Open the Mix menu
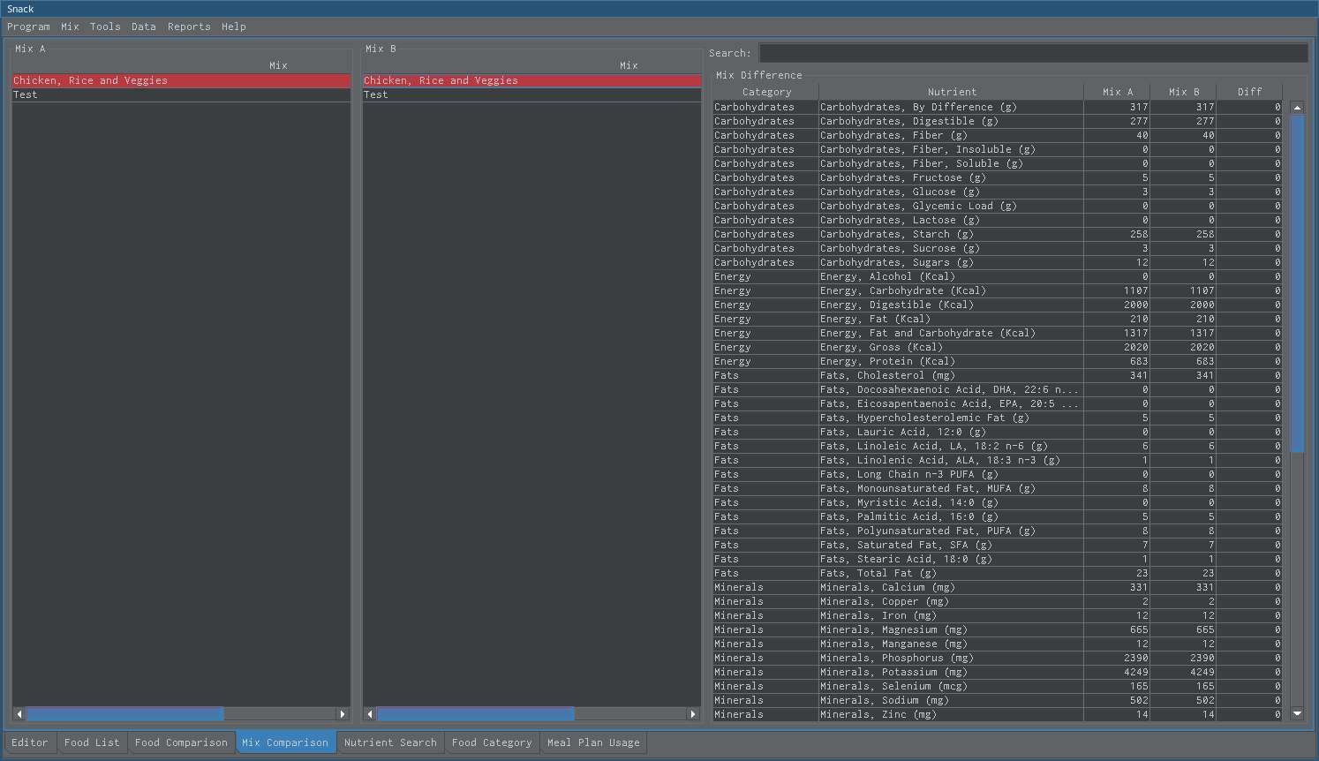 tap(70, 26)
